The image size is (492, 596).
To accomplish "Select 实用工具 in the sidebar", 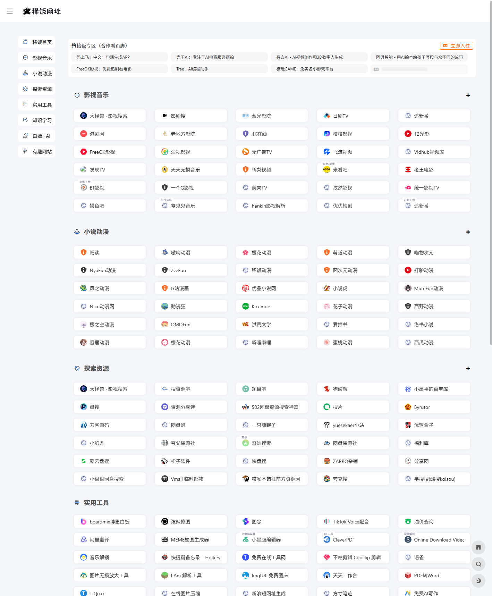I will pyautogui.click(x=37, y=104).
